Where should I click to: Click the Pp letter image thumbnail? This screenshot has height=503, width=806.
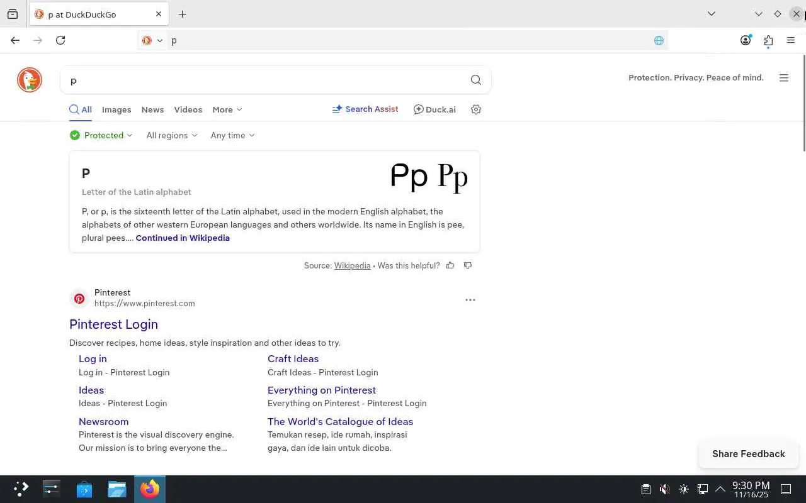click(429, 177)
